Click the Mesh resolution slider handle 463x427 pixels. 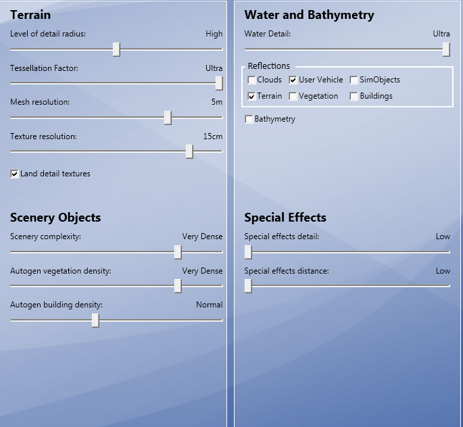pos(168,118)
